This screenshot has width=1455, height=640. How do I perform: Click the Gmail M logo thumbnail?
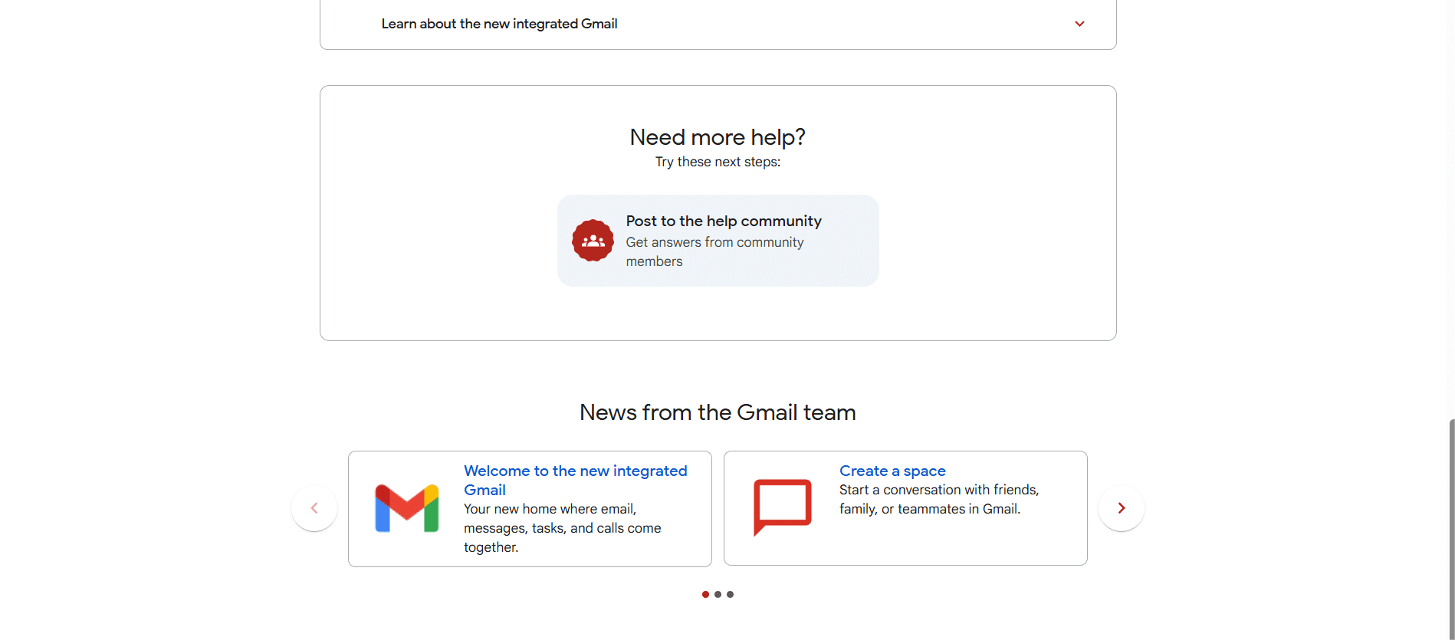pyautogui.click(x=406, y=508)
